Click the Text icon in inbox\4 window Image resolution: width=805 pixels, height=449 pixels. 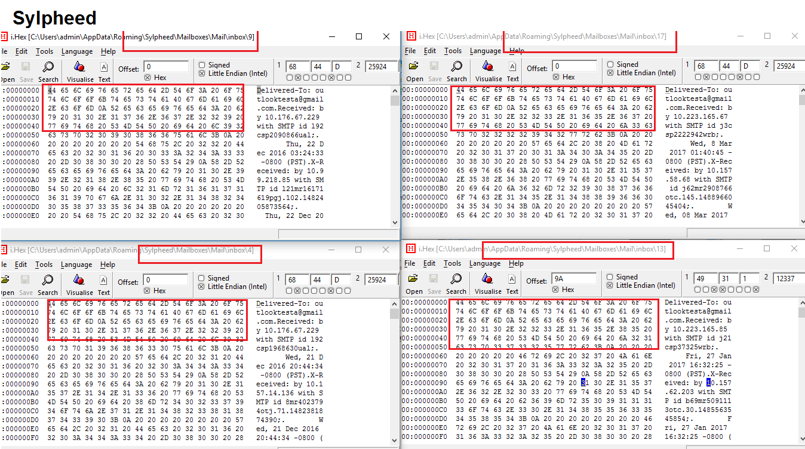104,280
